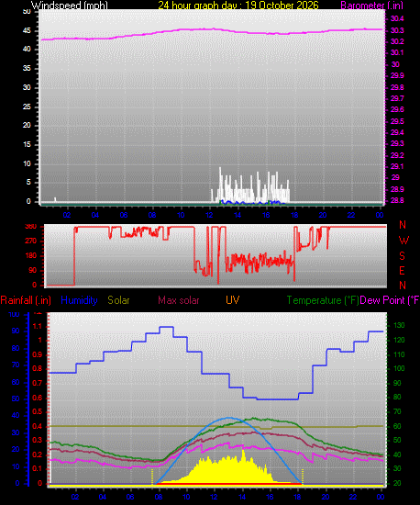The height and width of the screenshot is (505, 420).
Task: Click barometer axis value '29.2'
Action: pyautogui.click(x=397, y=155)
